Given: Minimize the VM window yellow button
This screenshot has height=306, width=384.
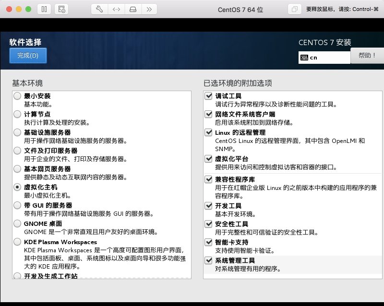Looking at the screenshot, I should pos(19,9).
